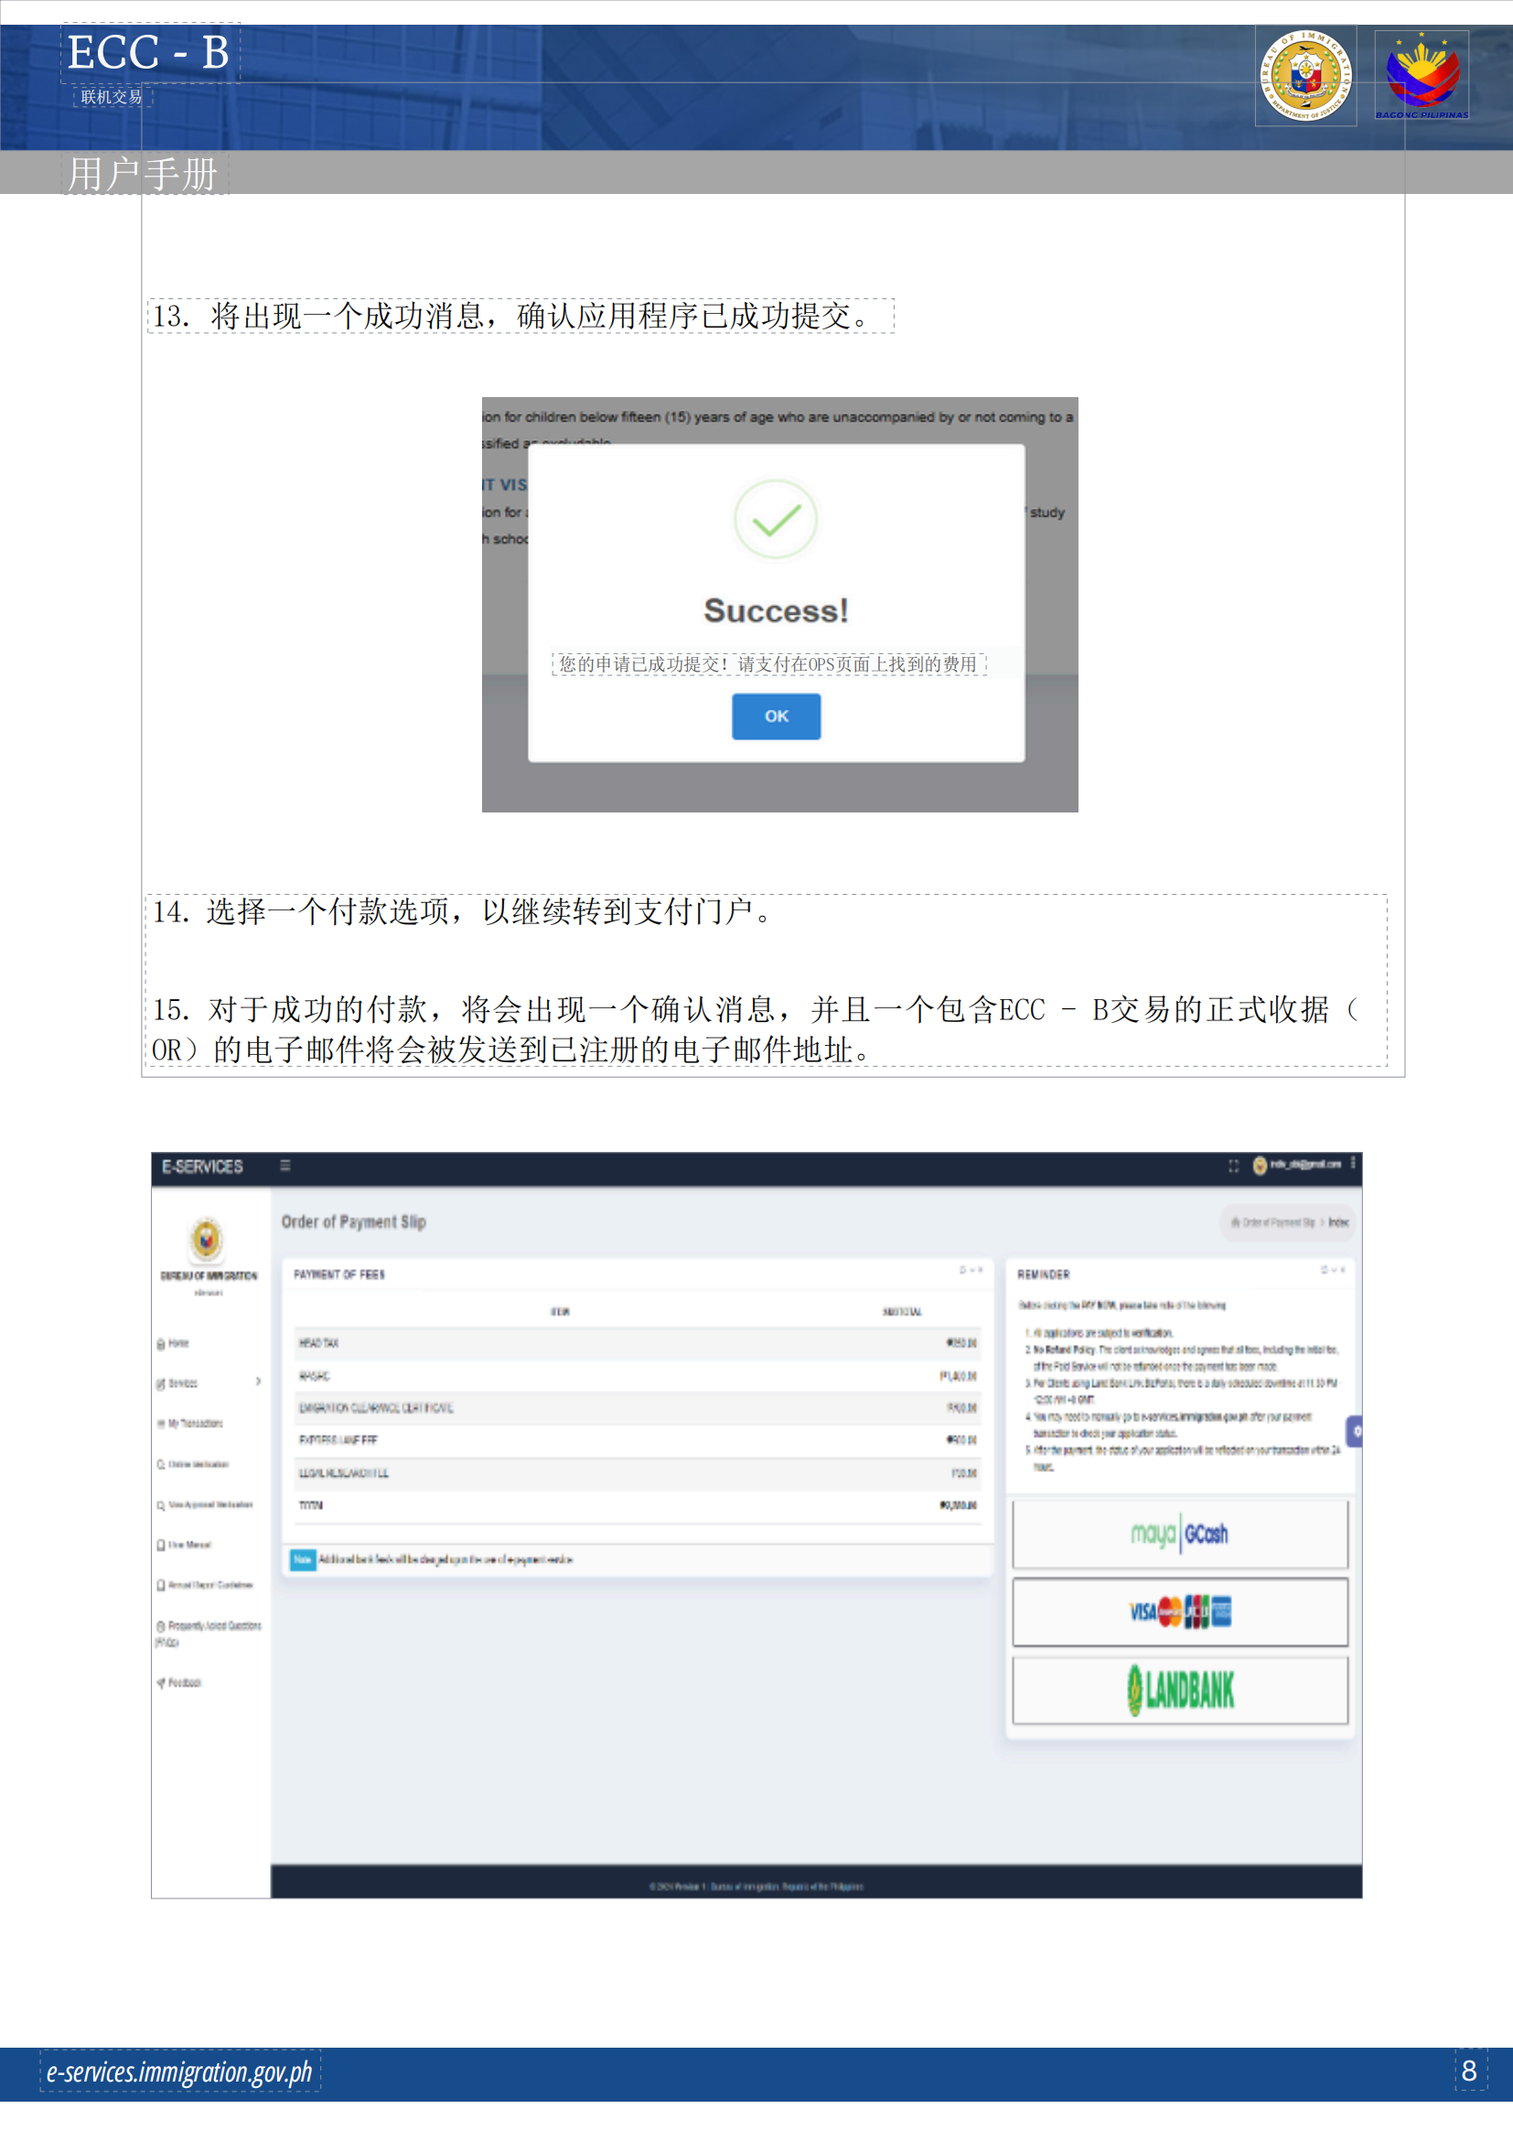The image size is (1513, 2141).
Task: Click the PAYMENT OF FEES panel title
Action: coord(339,1275)
